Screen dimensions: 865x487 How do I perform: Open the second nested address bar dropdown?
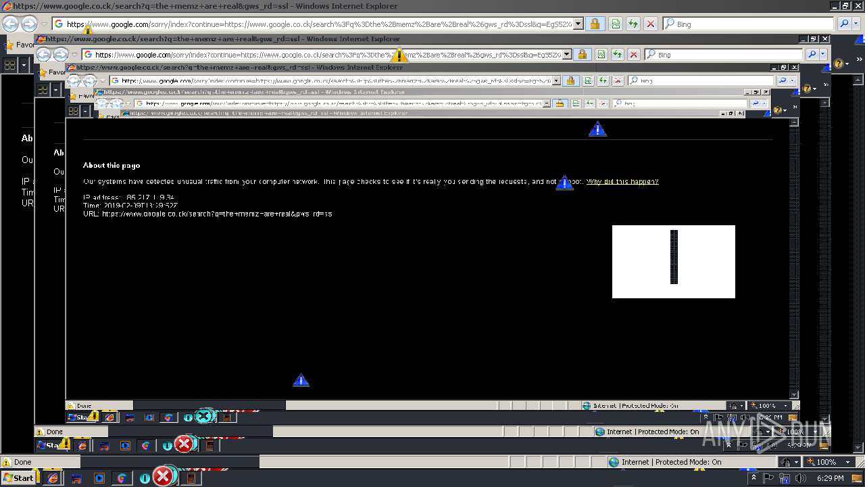tap(567, 55)
